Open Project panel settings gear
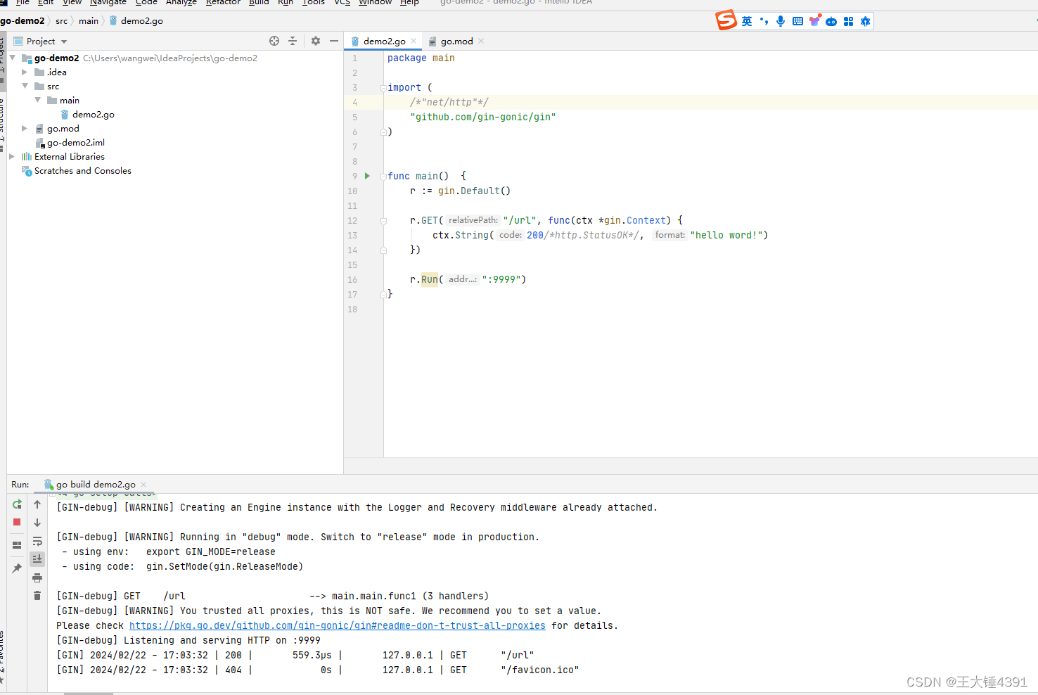This screenshot has width=1038, height=695. [316, 41]
